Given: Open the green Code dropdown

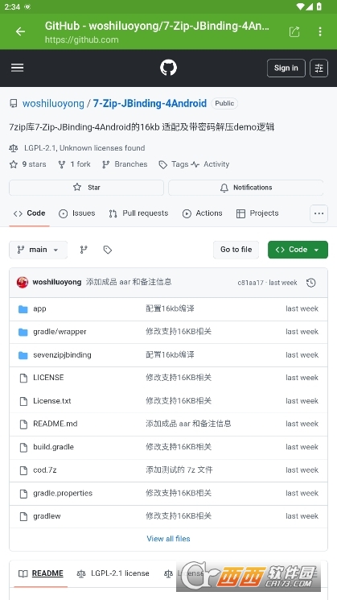Looking at the screenshot, I should (298, 250).
